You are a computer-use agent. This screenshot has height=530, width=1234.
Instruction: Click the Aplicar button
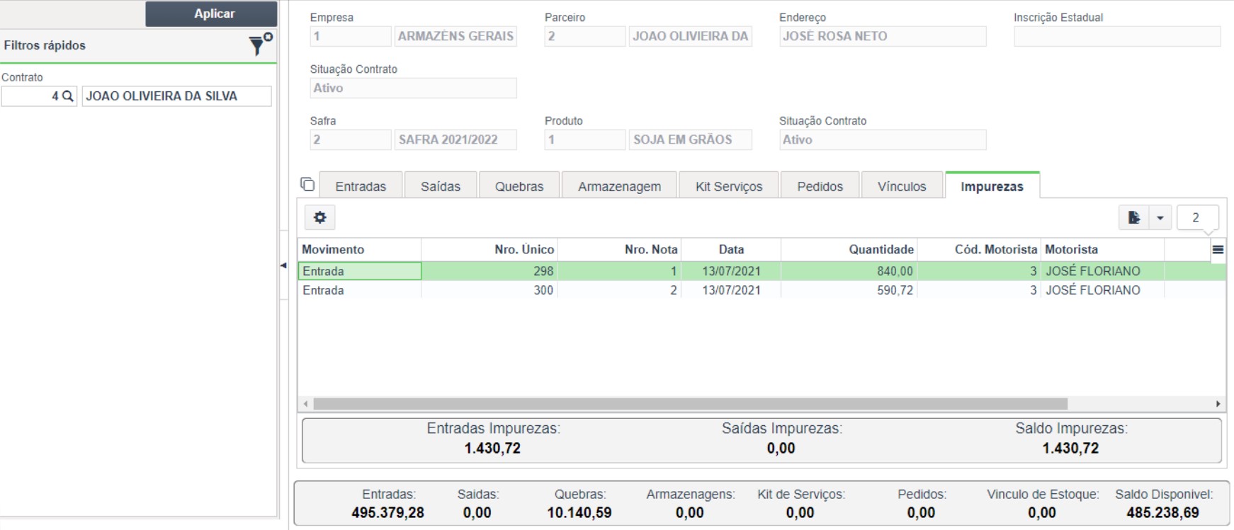pyautogui.click(x=211, y=13)
